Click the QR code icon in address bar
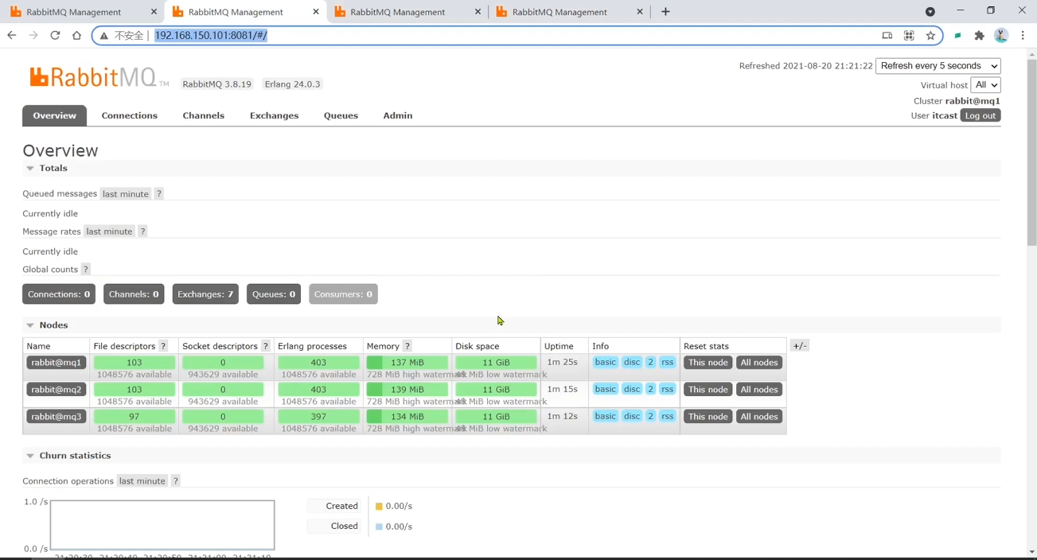Image resolution: width=1037 pixels, height=560 pixels. click(x=909, y=35)
